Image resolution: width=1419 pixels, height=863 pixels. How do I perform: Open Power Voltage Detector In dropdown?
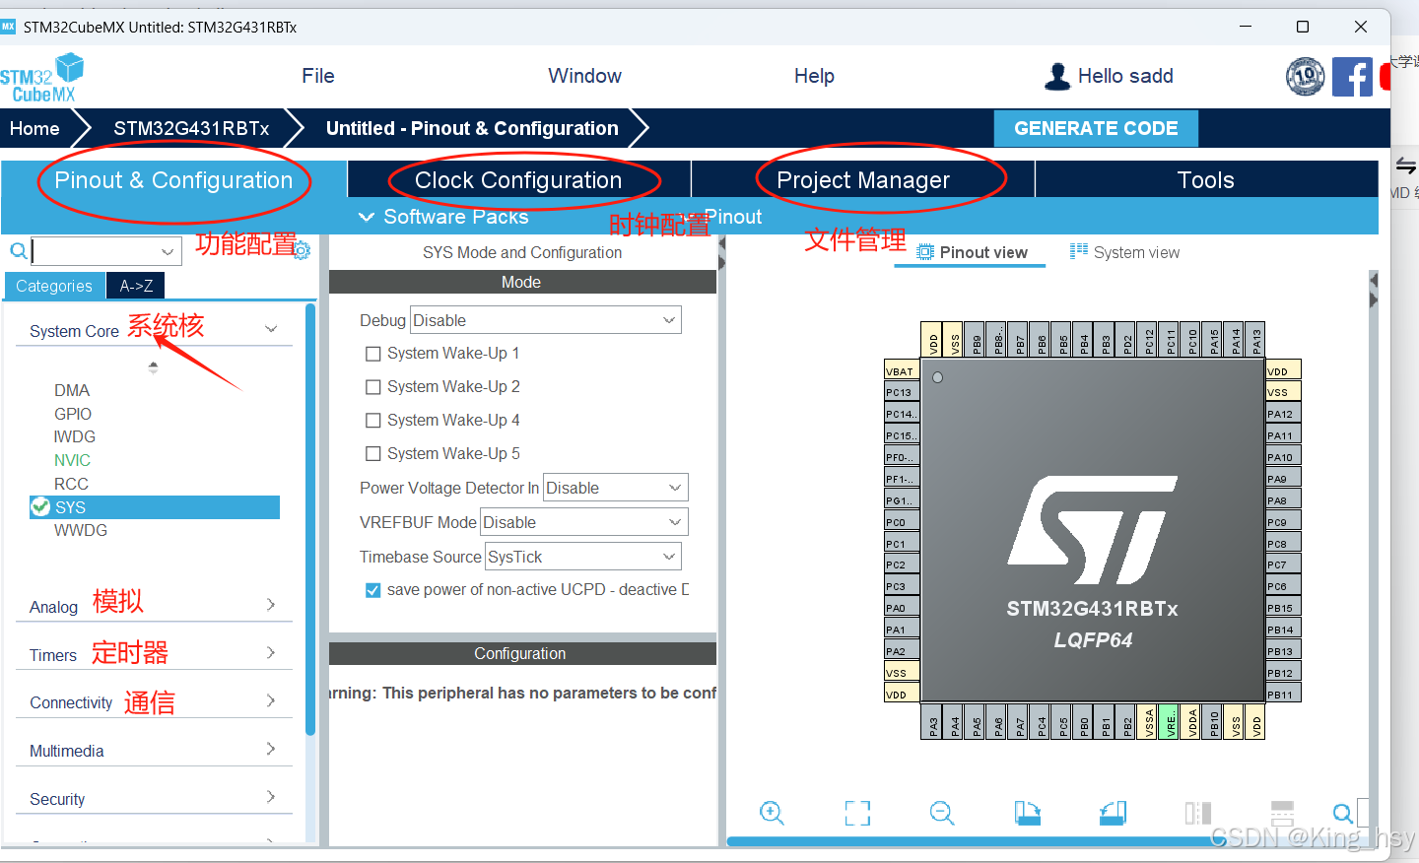[615, 488]
